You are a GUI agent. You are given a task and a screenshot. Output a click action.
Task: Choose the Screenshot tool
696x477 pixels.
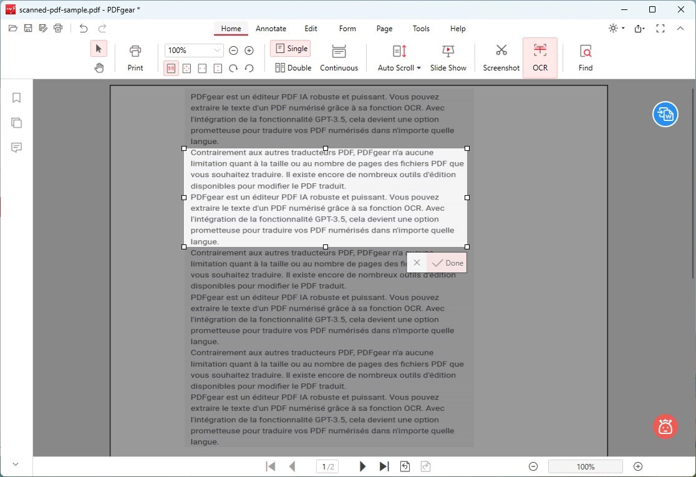501,58
